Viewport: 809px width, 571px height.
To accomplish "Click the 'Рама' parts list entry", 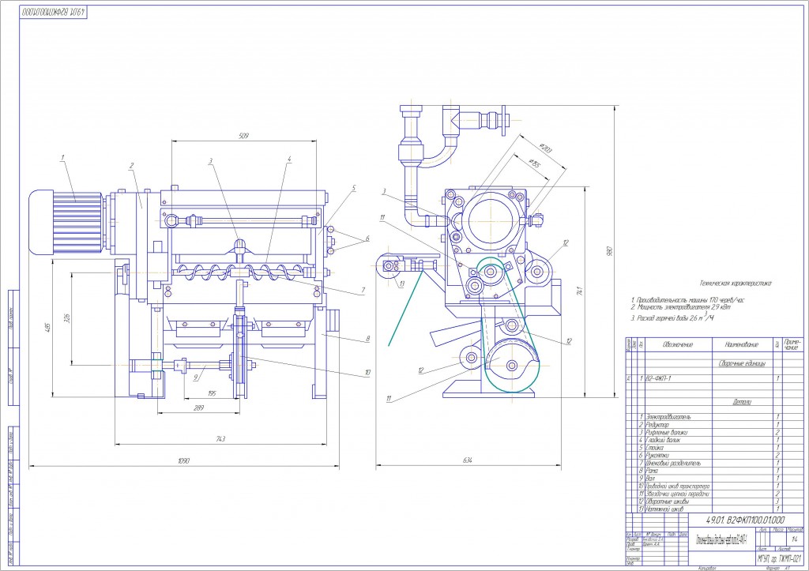I will pyautogui.click(x=652, y=471).
